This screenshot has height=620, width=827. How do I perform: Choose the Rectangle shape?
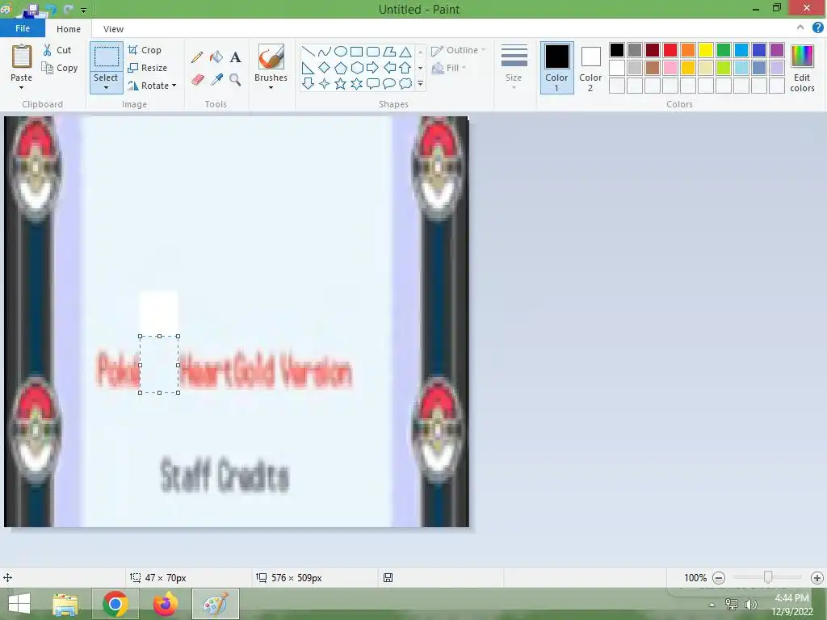pos(356,51)
